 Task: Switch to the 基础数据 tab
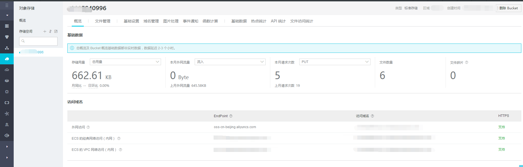pos(239,21)
